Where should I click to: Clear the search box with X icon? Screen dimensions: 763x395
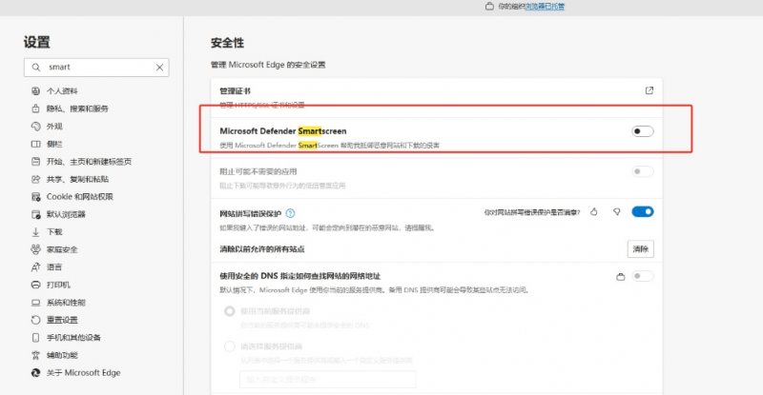[x=159, y=68]
